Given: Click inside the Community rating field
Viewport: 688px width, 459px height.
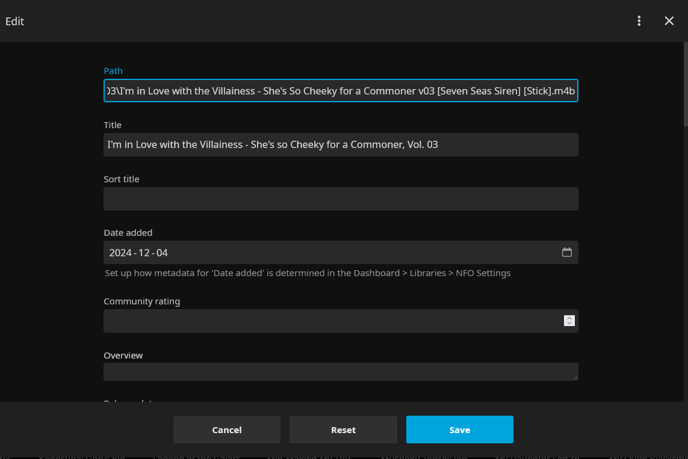Looking at the screenshot, I should pos(331,321).
